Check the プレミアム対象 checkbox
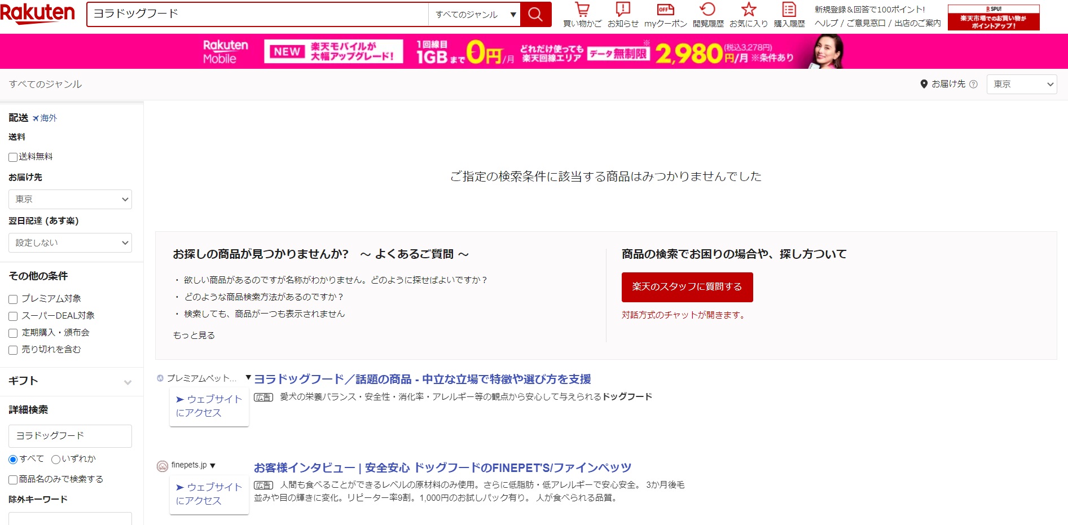 click(x=13, y=299)
